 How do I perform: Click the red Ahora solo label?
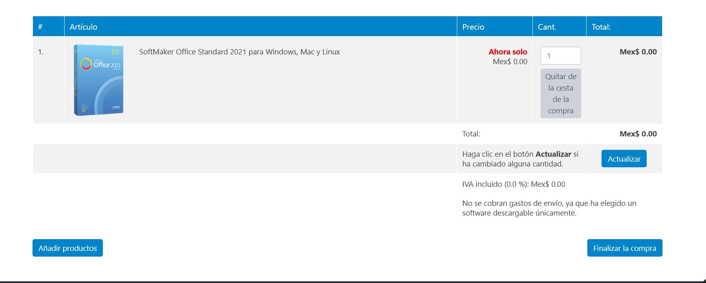pos(508,52)
